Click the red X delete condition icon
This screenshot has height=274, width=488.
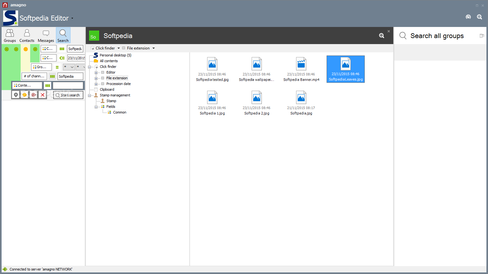(x=43, y=95)
